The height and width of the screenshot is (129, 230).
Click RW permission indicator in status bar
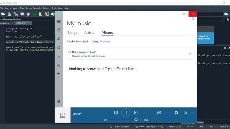[x=211, y=126]
